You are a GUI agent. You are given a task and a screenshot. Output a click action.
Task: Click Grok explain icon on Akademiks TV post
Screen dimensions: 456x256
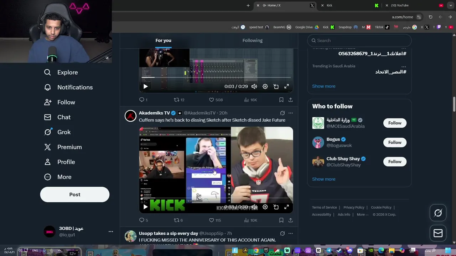[282, 113]
